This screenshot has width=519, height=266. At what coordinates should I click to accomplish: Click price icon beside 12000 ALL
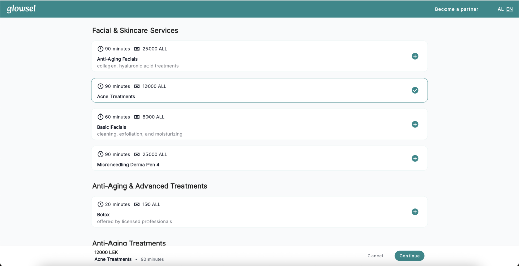click(x=137, y=86)
